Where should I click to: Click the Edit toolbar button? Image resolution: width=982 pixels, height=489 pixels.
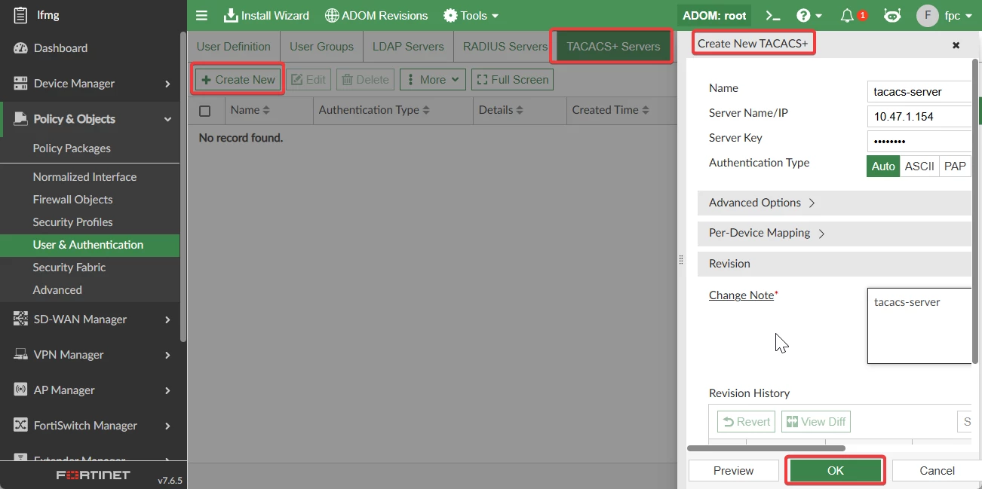308,79
